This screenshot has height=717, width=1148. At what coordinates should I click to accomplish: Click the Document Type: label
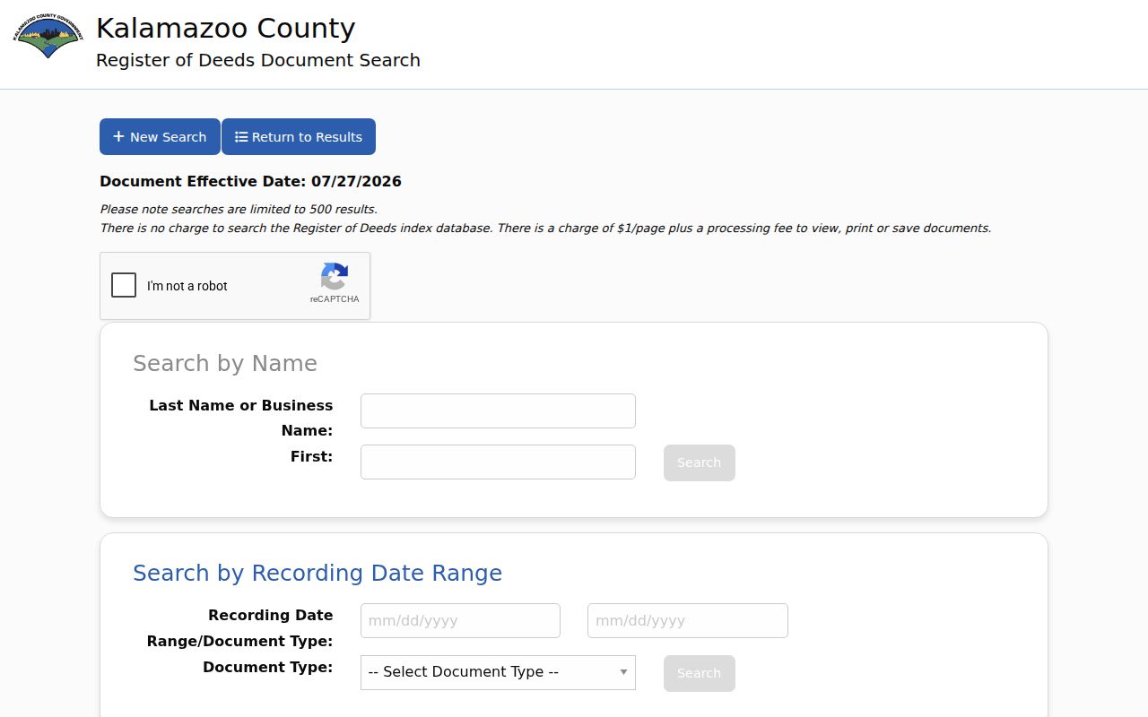pos(268,667)
